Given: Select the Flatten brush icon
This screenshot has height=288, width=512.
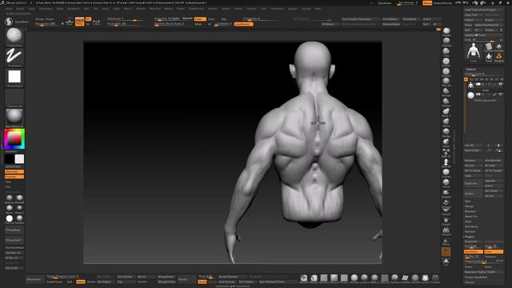Looking at the screenshot, I should click(x=446, y=102).
